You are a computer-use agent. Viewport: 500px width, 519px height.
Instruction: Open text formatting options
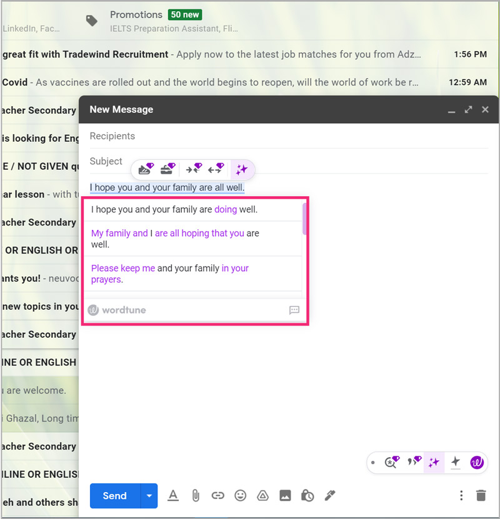(173, 495)
